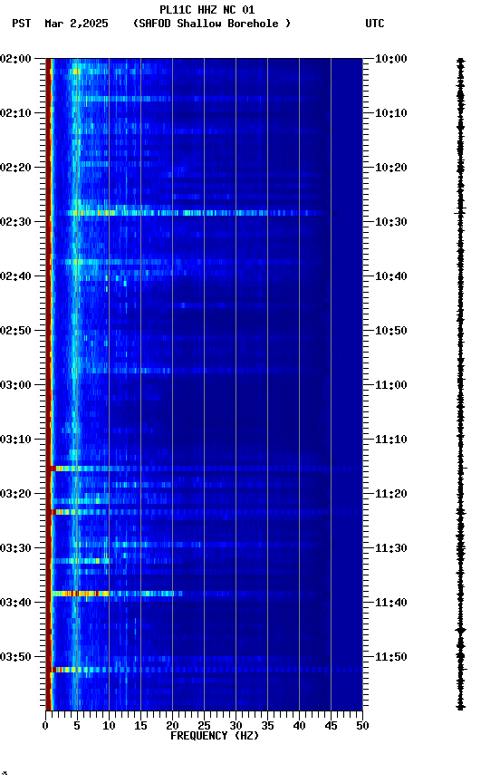This screenshot has width=500, height=783.
Task: Click the red-yellow event streak near 11:38 UTC
Action: (117, 594)
